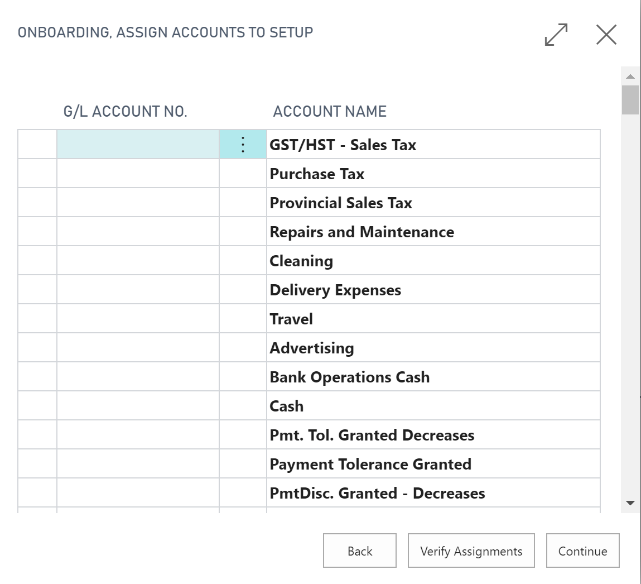Screen dimensions: 641x584
Task: Sort by the G/L Account No. column header
Action: click(x=125, y=111)
